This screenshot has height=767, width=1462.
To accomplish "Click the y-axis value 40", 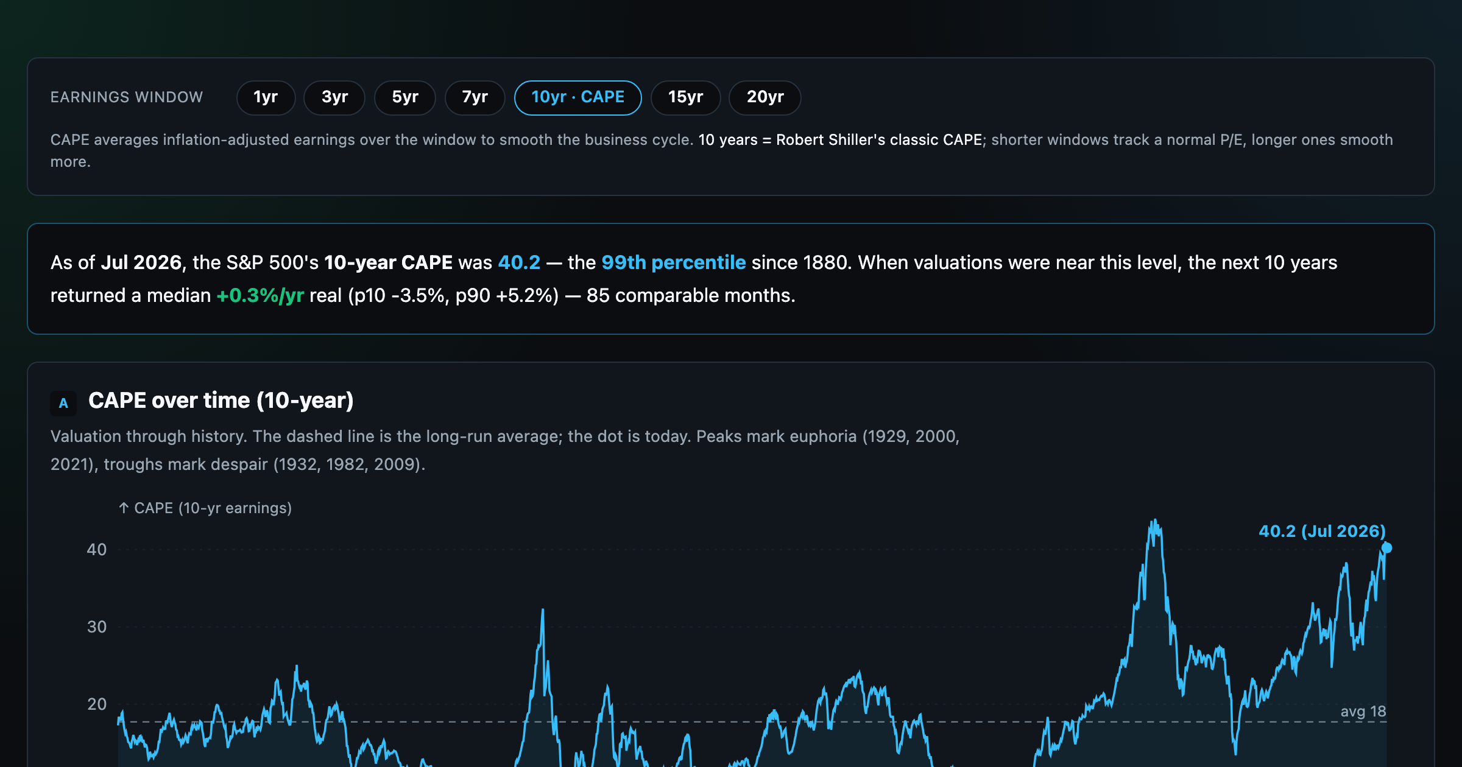I will tap(97, 550).
